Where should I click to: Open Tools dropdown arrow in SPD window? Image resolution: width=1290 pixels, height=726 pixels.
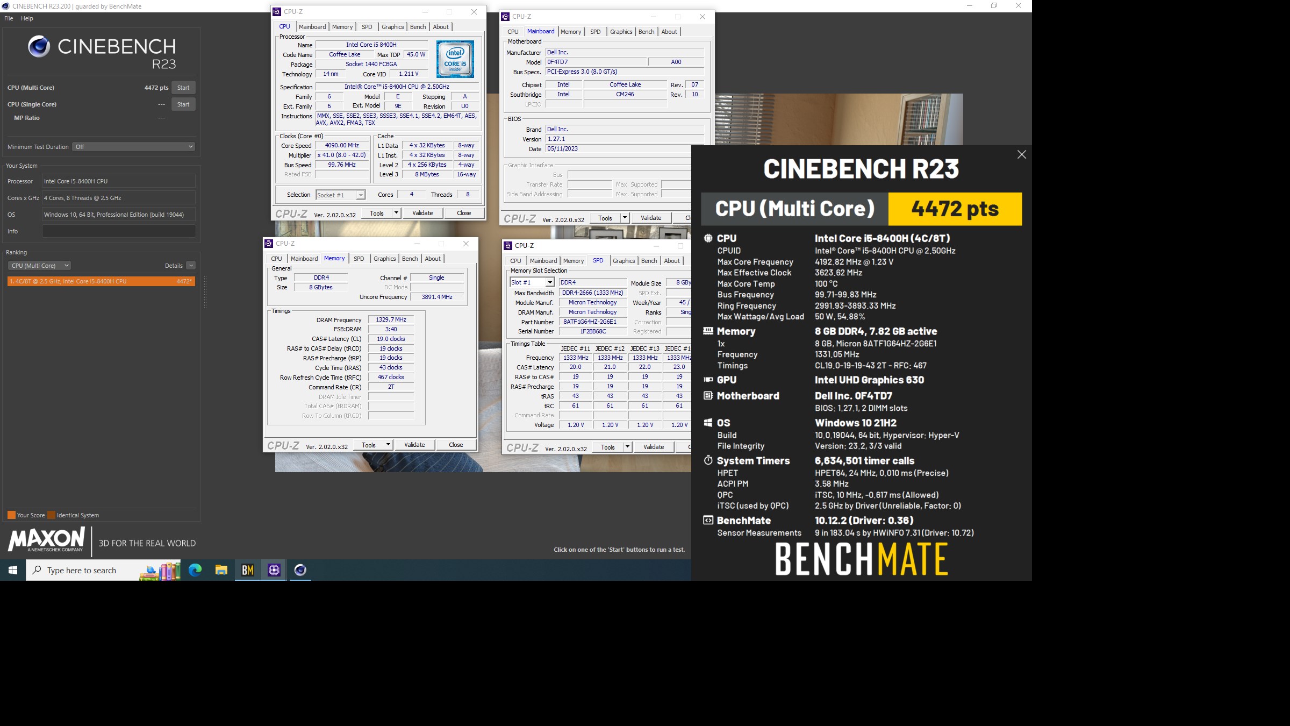coord(627,447)
